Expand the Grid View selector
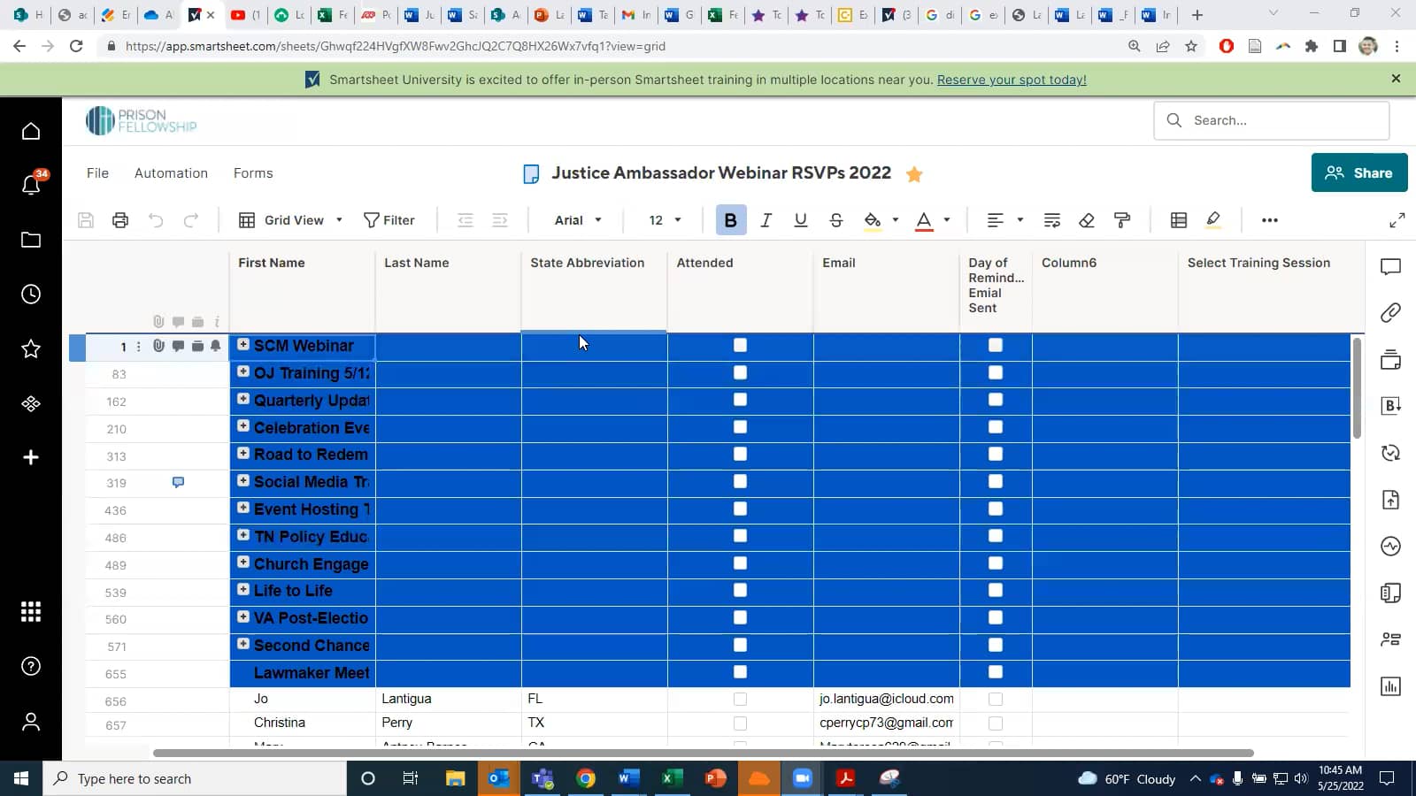1416x796 pixels. point(339,219)
